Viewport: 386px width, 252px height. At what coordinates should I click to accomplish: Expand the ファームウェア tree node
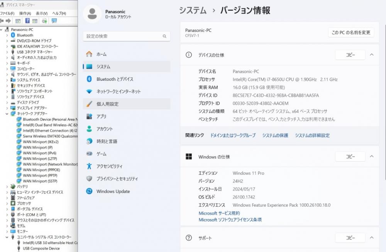[7, 198]
